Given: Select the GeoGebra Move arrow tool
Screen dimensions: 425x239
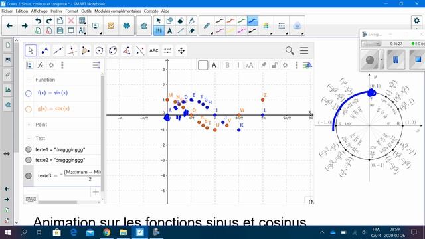Looking at the screenshot, I should [31, 50].
